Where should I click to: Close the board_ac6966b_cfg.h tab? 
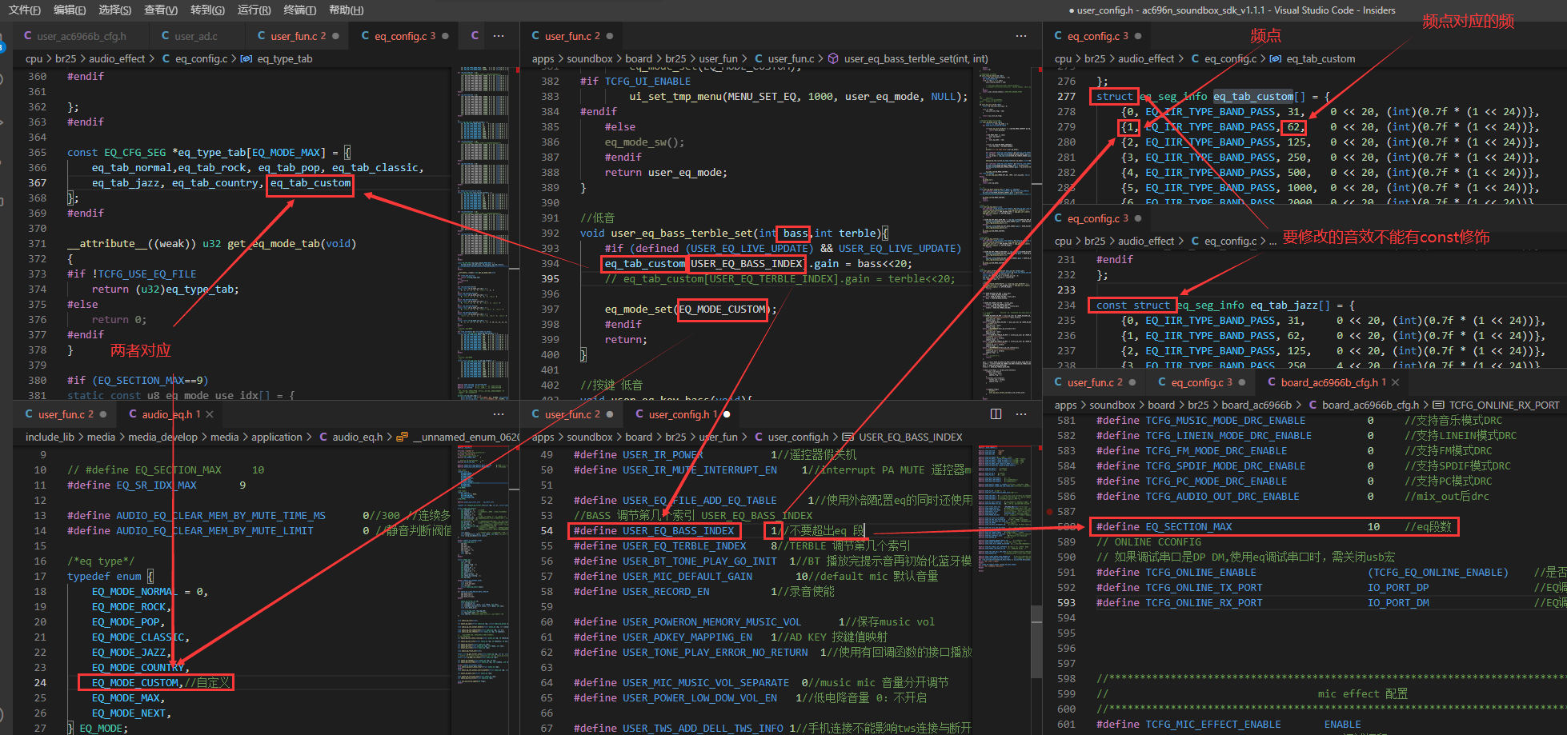click(x=1396, y=382)
